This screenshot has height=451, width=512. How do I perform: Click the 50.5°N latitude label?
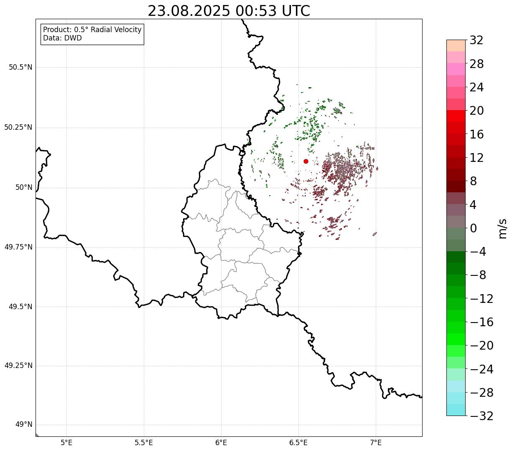click(20, 67)
